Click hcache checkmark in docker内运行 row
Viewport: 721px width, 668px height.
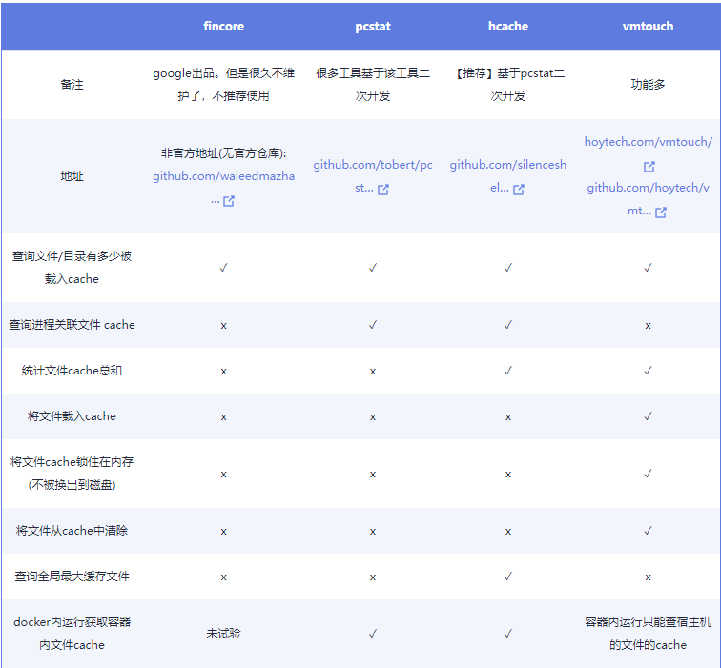point(508,634)
